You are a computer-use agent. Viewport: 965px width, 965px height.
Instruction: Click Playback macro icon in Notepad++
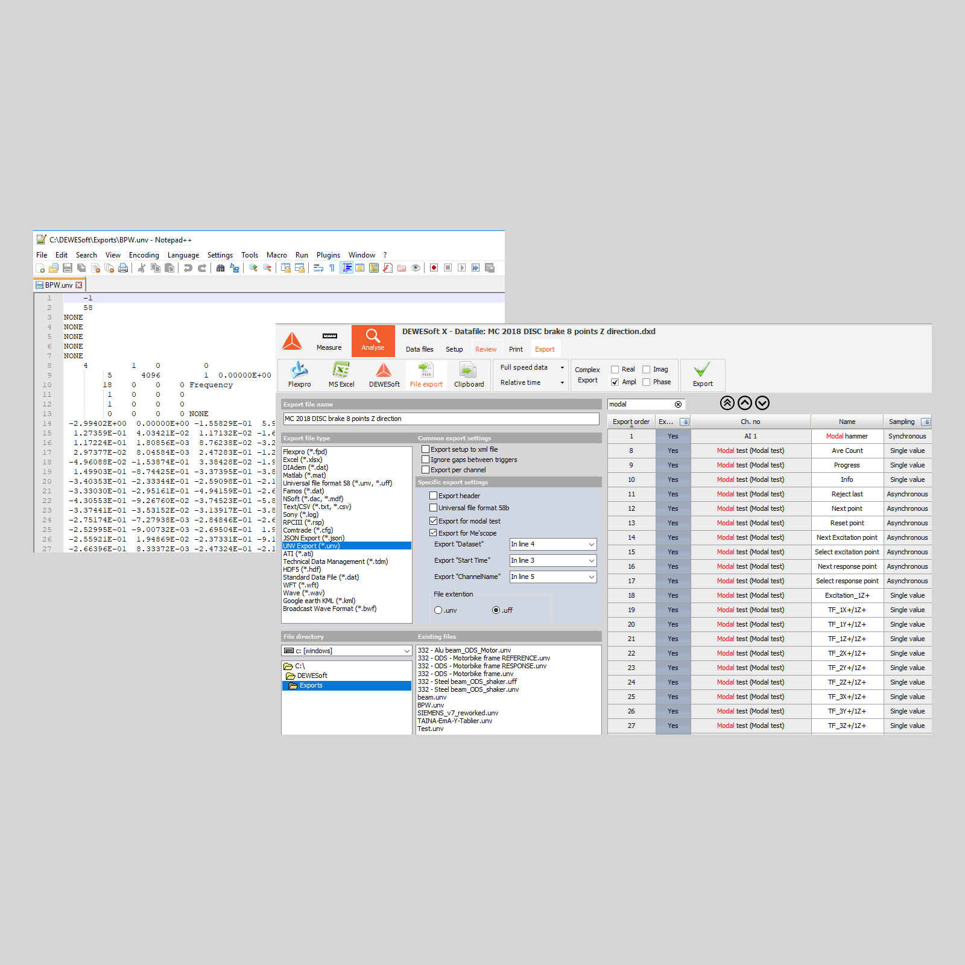[x=461, y=268]
